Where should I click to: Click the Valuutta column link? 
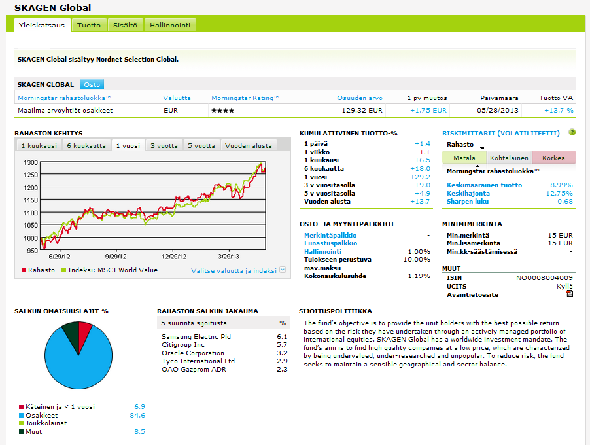(x=177, y=98)
